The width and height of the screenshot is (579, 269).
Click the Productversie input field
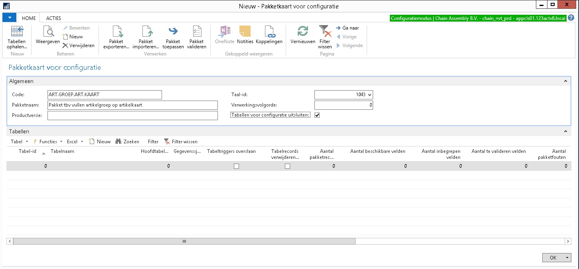coord(132,115)
